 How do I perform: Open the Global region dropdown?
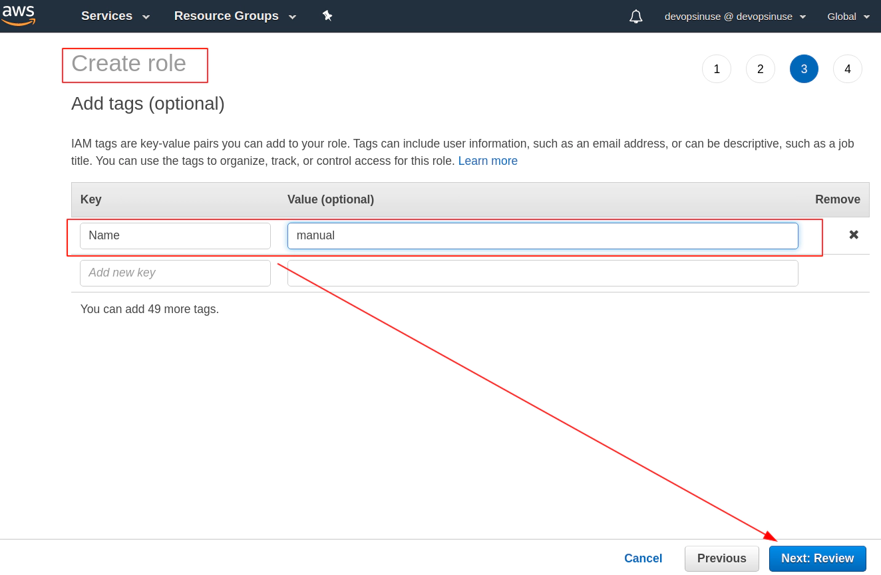click(x=848, y=17)
